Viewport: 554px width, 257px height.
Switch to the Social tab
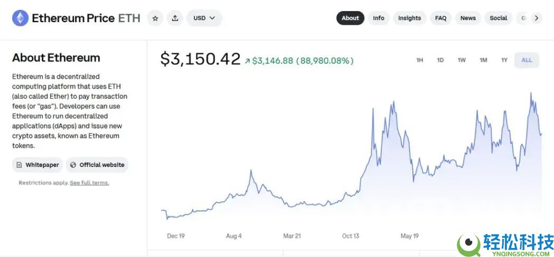498,18
